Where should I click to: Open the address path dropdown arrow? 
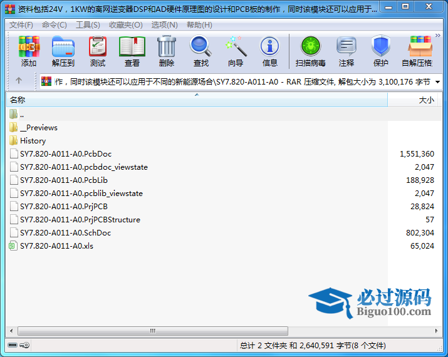(437, 82)
